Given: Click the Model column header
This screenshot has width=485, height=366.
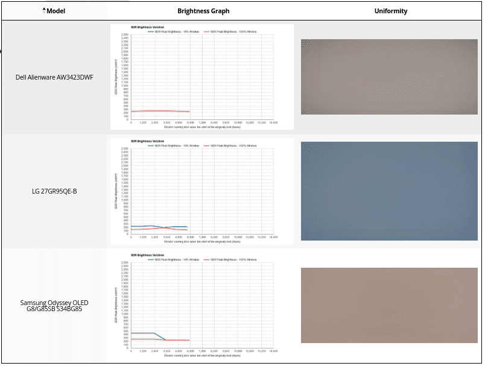Looking at the screenshot, I should (54, 11).
